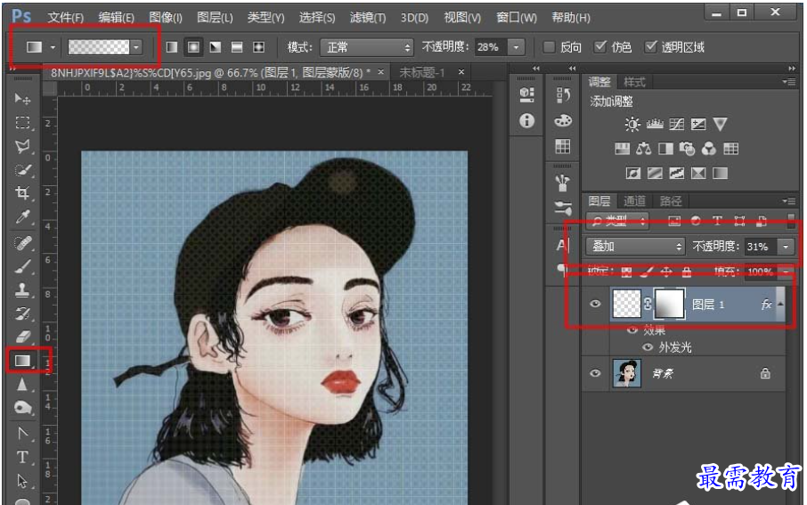
Task: Toggle lock-all padlock in 锁定 row
Action: coord(686,272)
